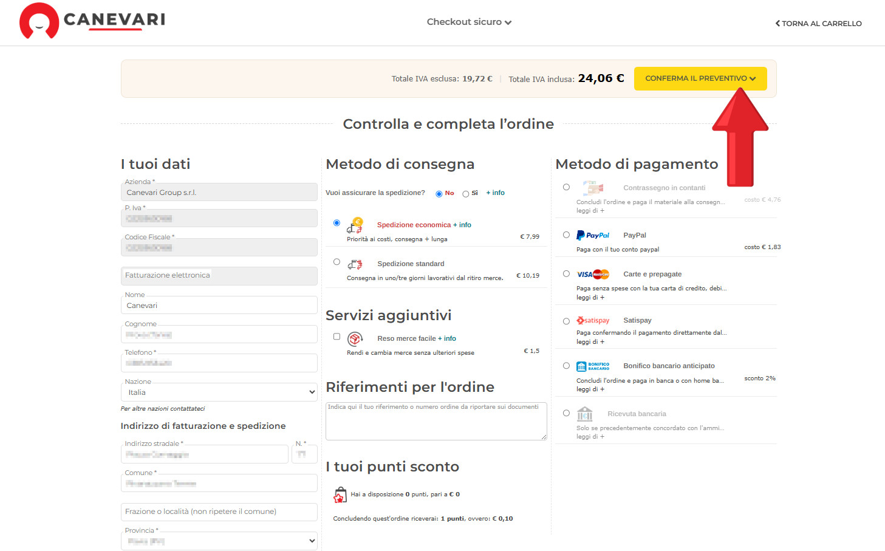885x551 pixels.
Task: Choose Contrassegno in contanti payment
Action: pyautogui.click(x=566, y=187)
